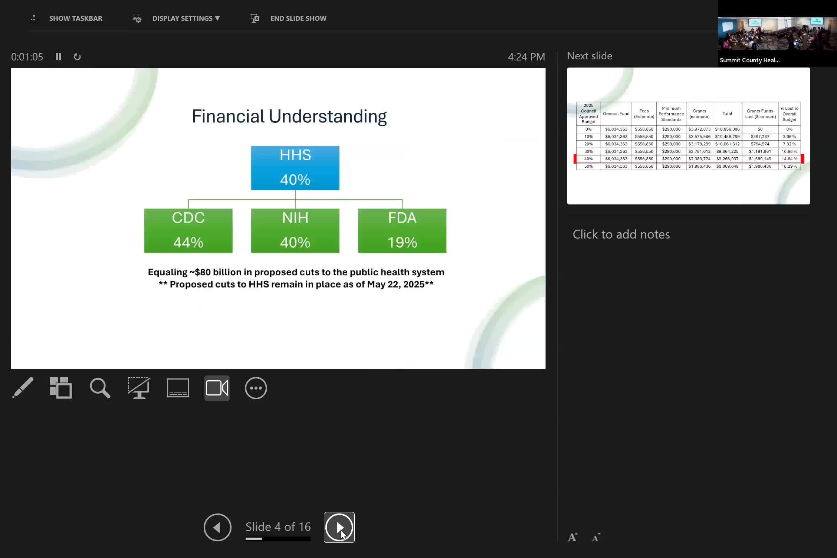The width and height of the screenshot is (837, 558).
Task: Decrease the notes text size
Action: click(x=596, y=537)
